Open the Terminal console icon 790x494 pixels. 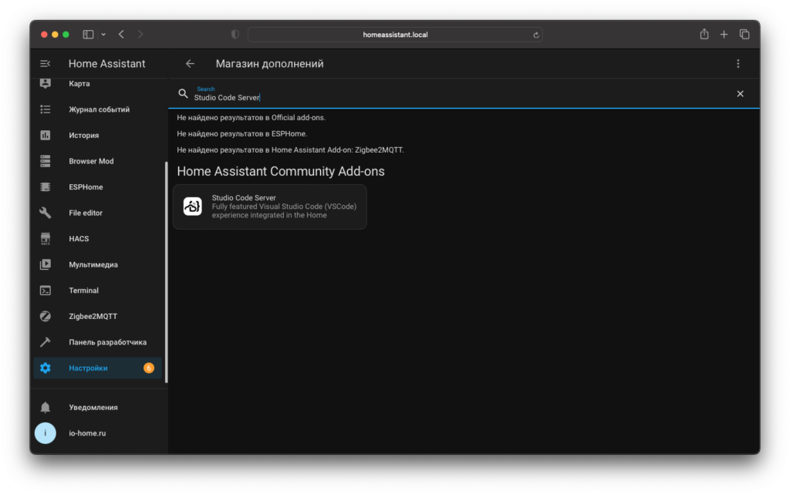[x=45, y=291]
